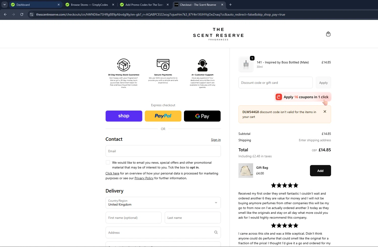378x247 pixels.
Task: Open the Privacy Policy link
Action: tap(144, 178)
